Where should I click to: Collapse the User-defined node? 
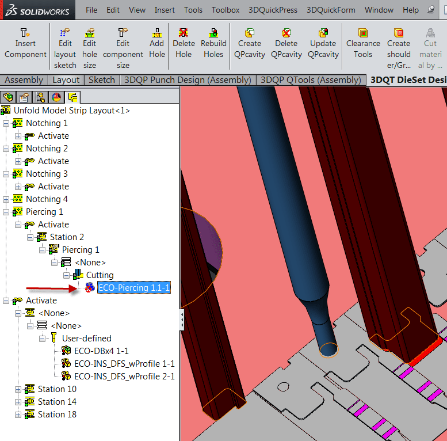(42, 339)
